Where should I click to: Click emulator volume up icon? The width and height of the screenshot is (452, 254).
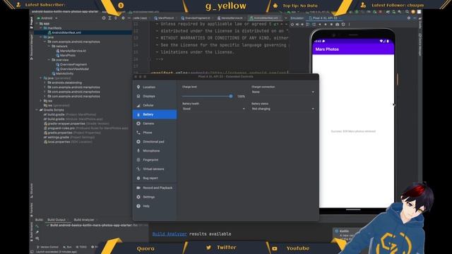[x=297, y=25]
